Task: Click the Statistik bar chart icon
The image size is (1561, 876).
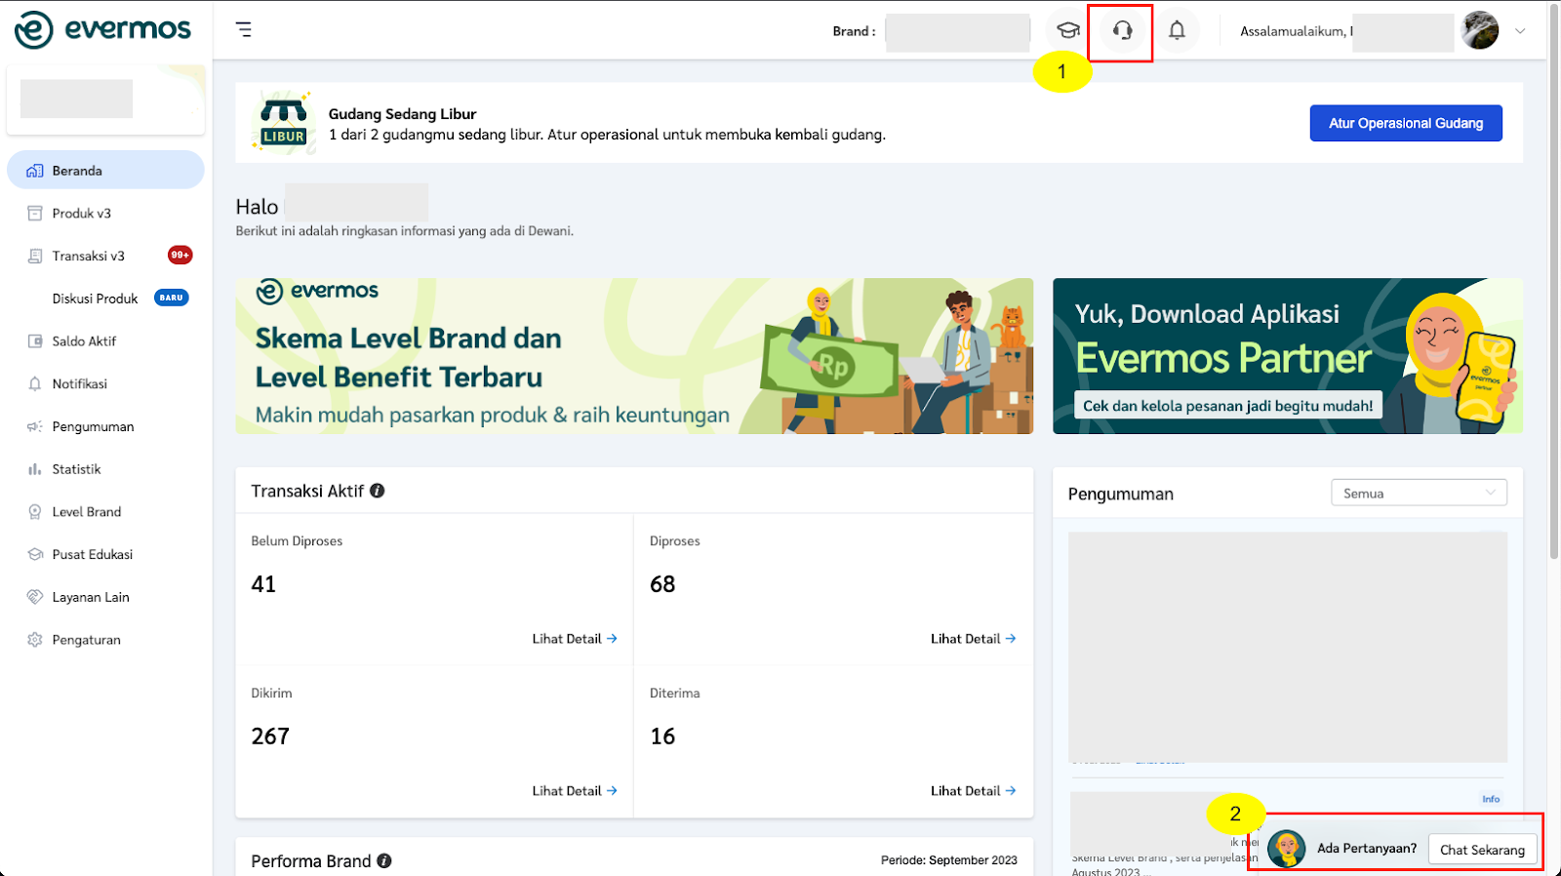Action: pos(35,469)
